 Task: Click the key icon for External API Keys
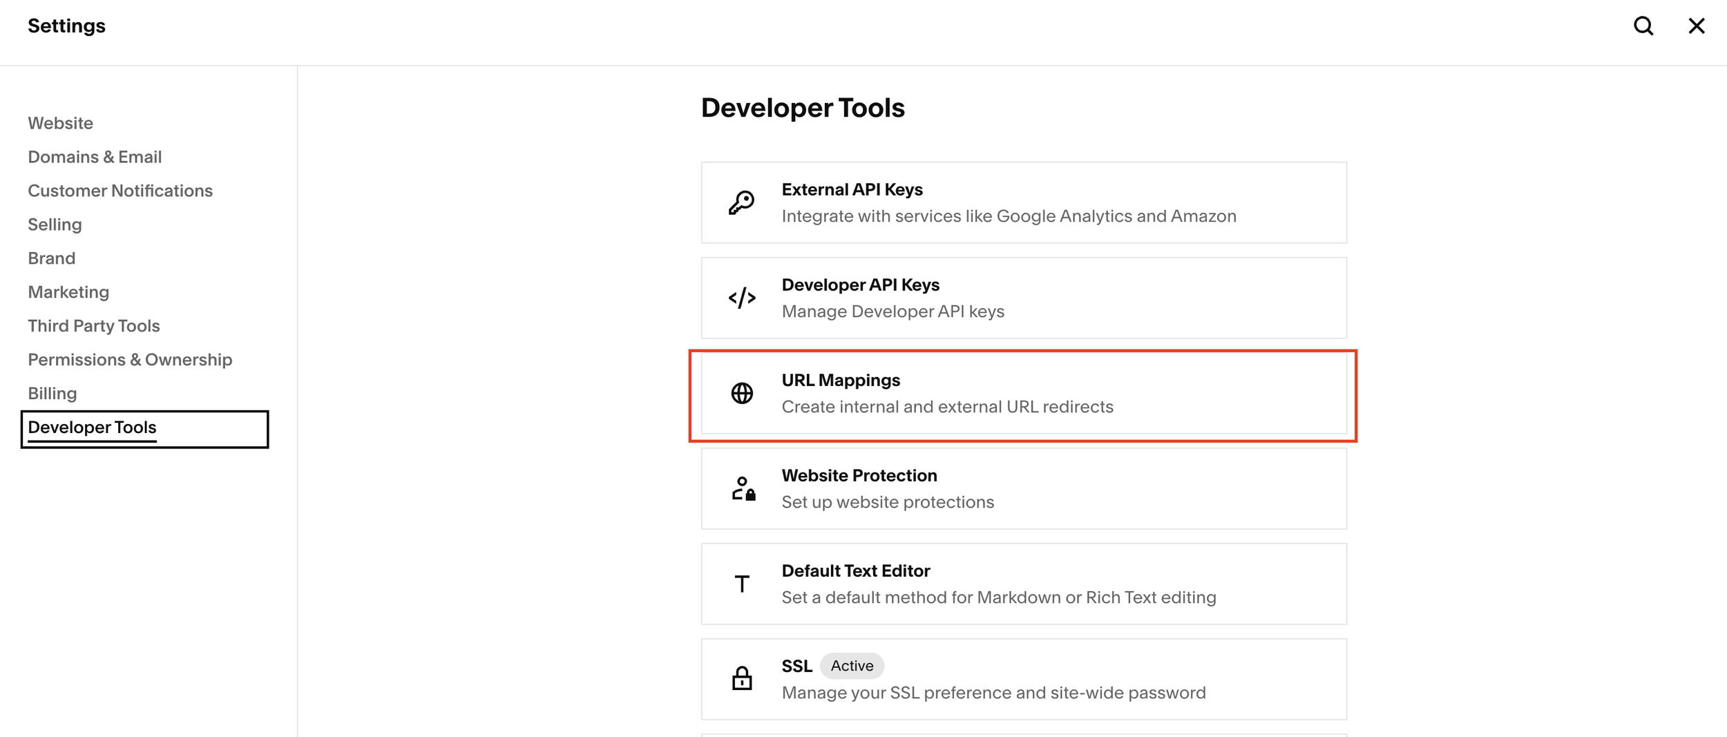[741, 202]
